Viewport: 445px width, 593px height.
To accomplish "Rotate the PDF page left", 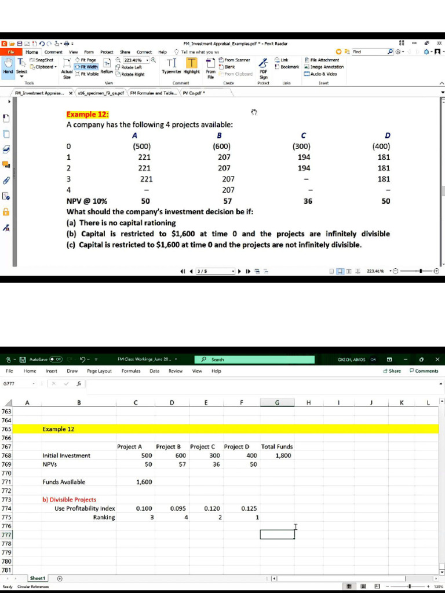I will point(129,67).
